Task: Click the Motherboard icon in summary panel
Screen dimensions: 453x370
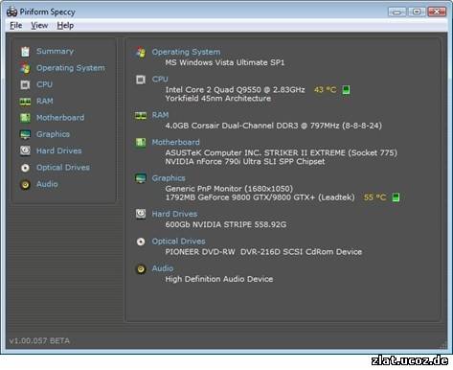Action: point(141,142)
